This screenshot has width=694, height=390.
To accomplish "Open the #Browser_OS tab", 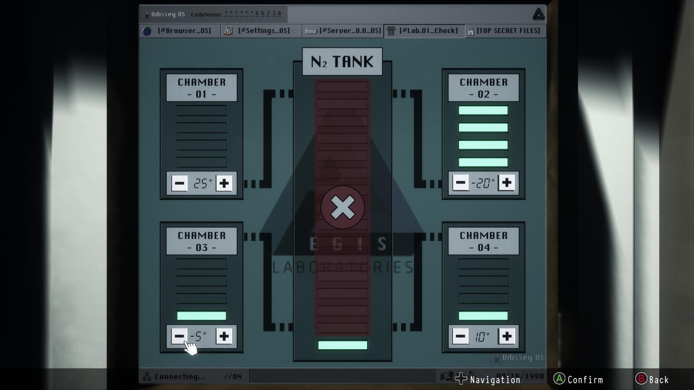I will [x=180, y=31].
